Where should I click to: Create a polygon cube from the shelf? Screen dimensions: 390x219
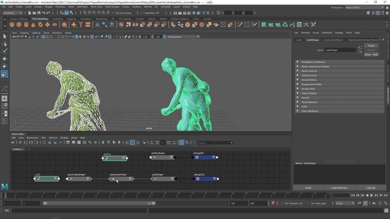click(x=19, y=25)
